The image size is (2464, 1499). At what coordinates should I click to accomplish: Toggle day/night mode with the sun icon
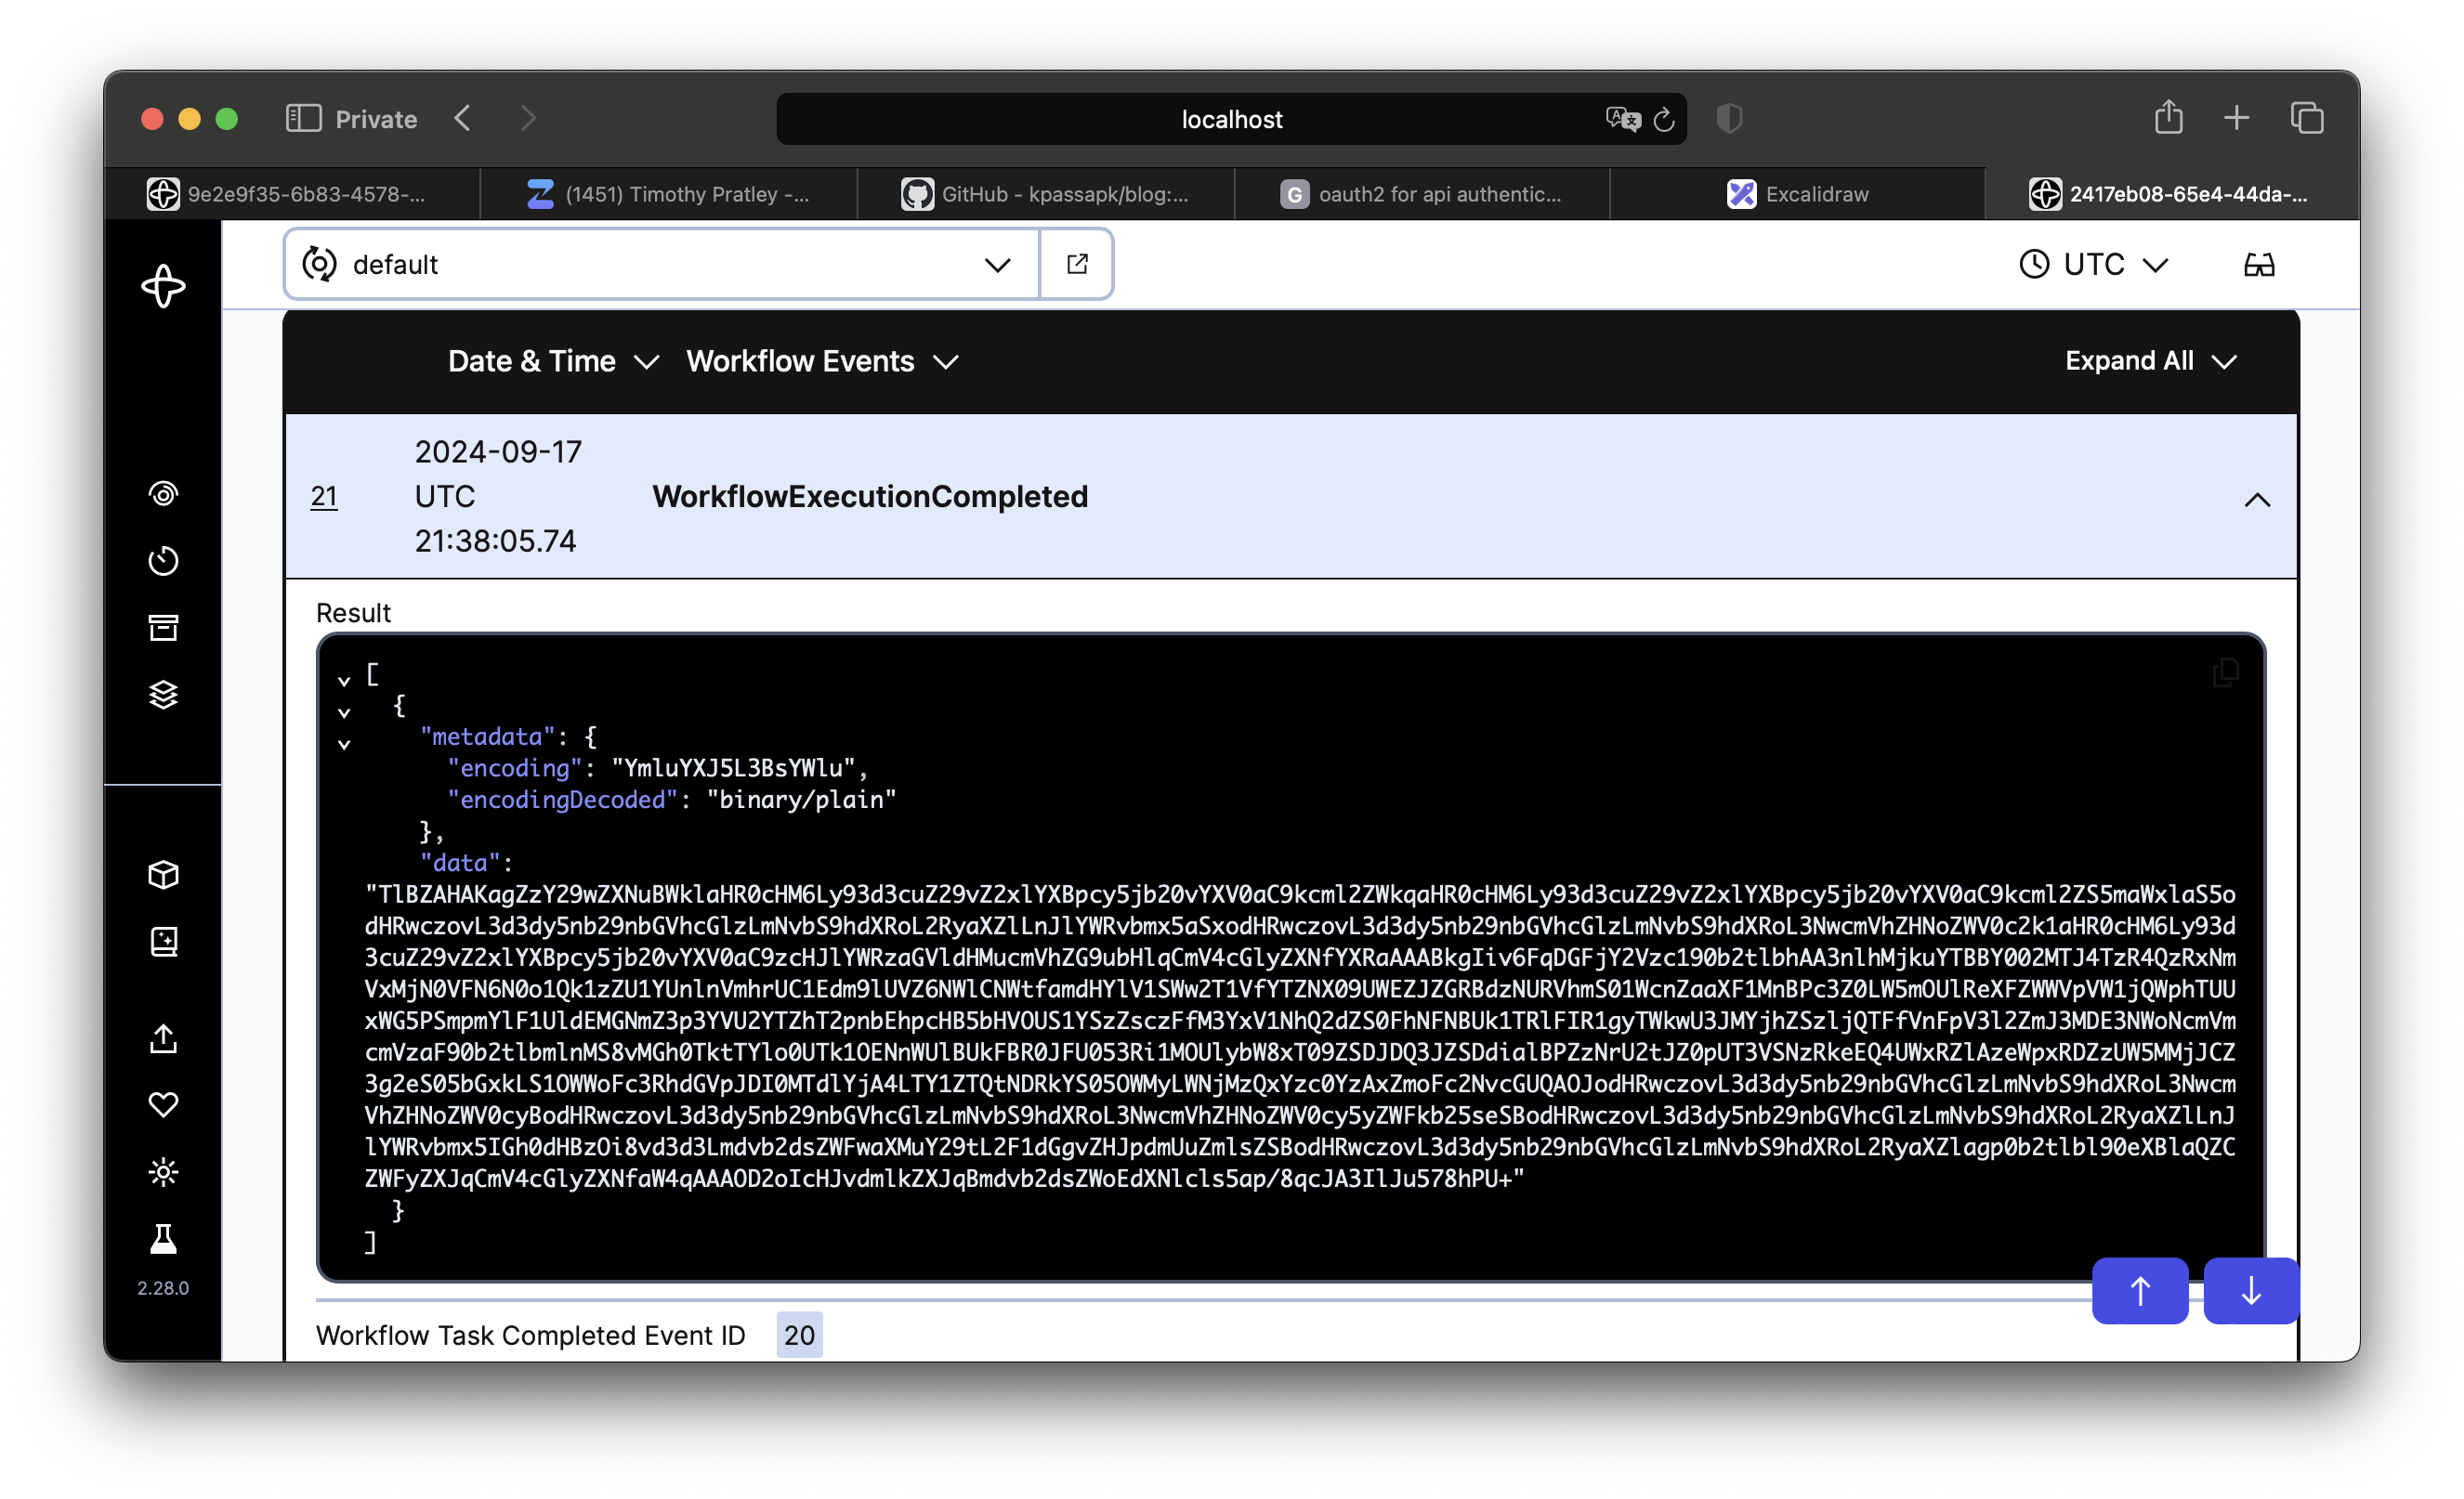(163, 1172)
